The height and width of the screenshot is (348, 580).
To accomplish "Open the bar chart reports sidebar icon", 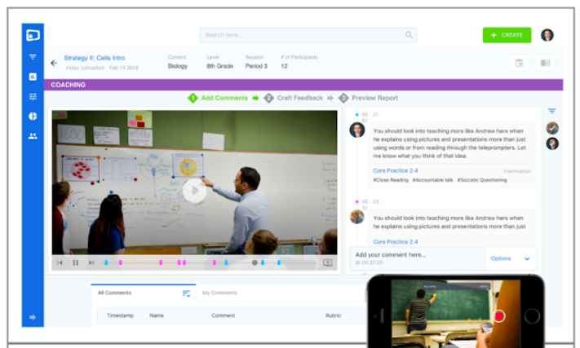I will (x=33, y=77).
